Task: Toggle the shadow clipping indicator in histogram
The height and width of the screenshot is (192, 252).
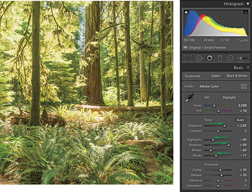Action: point(187,13)
